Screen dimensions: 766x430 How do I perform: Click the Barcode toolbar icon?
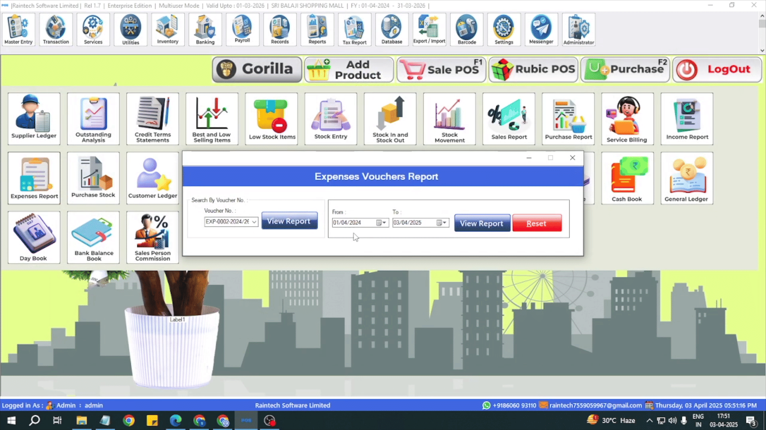466,30
